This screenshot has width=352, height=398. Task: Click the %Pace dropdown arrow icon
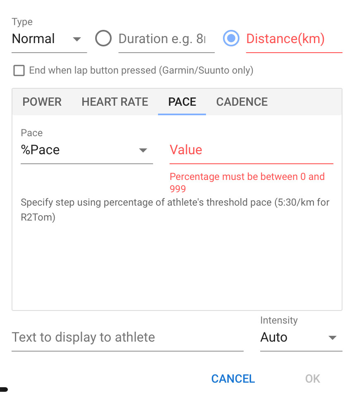[143, 150]
